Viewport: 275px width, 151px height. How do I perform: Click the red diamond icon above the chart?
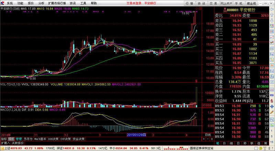[x=196, y=8]
